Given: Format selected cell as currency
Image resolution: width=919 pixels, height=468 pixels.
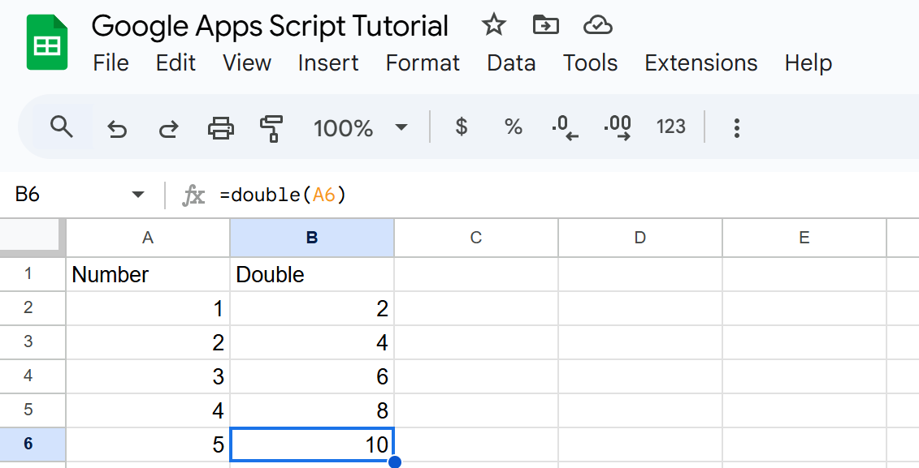Looking at the screenshot, I should (x=461, y=127).
